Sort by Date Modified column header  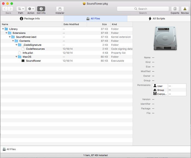pyautogui.click(x=74, y=24)
